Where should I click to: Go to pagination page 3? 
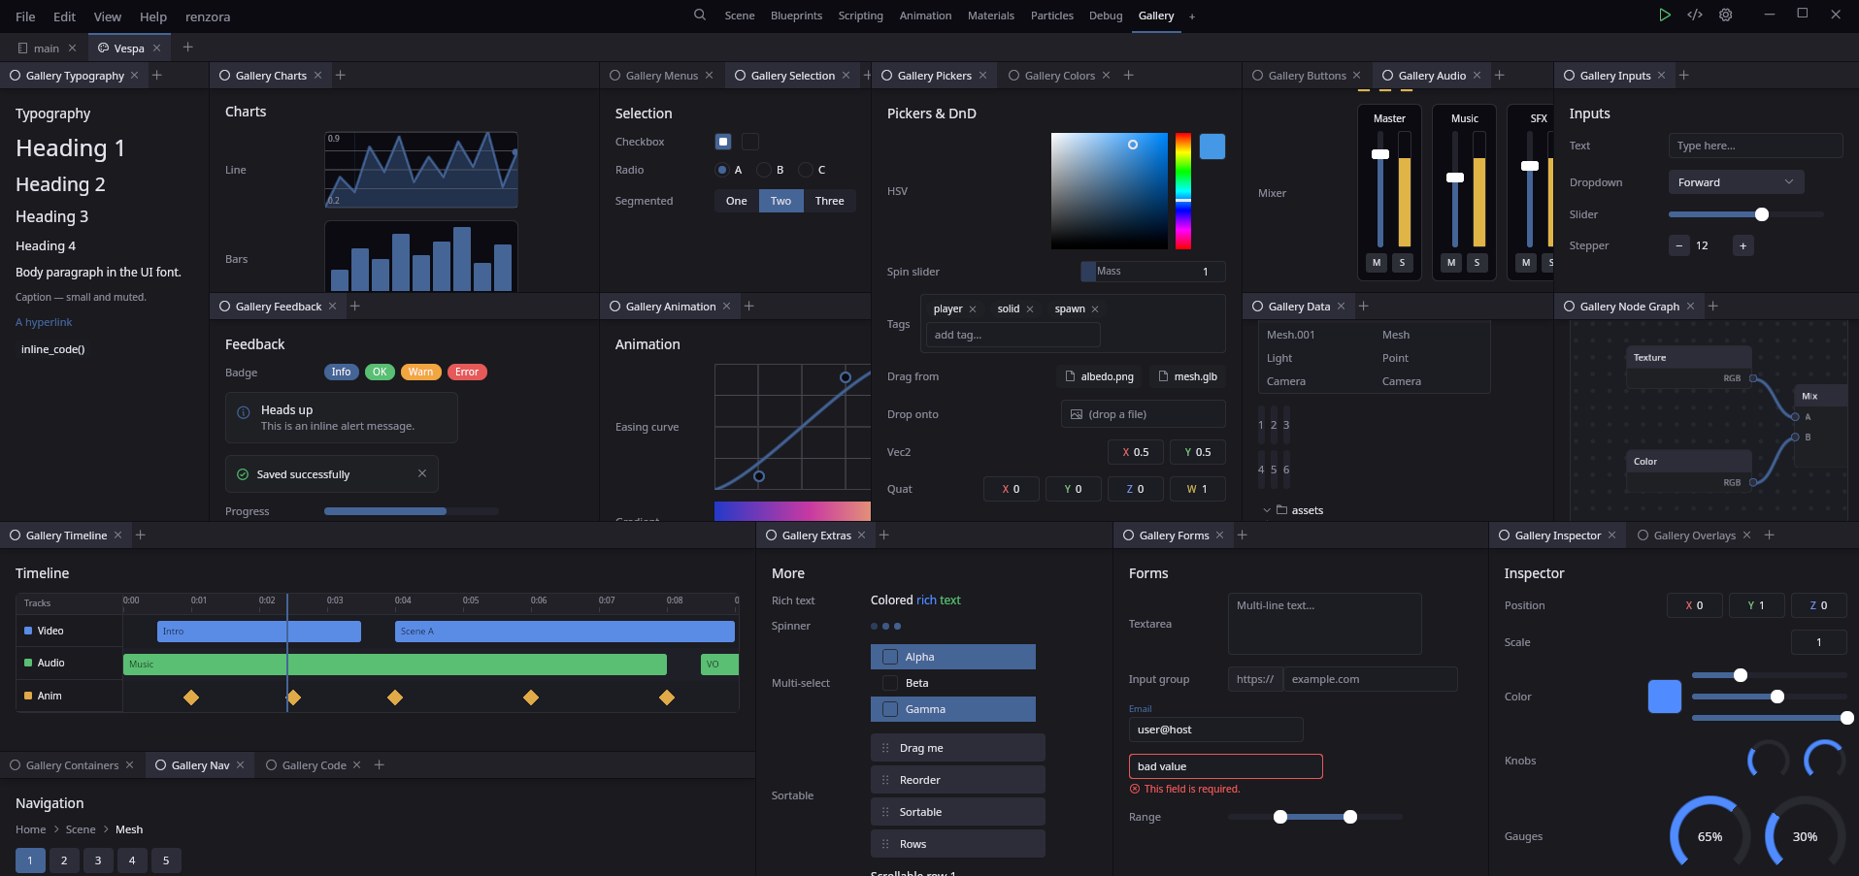tap(98, 860)
